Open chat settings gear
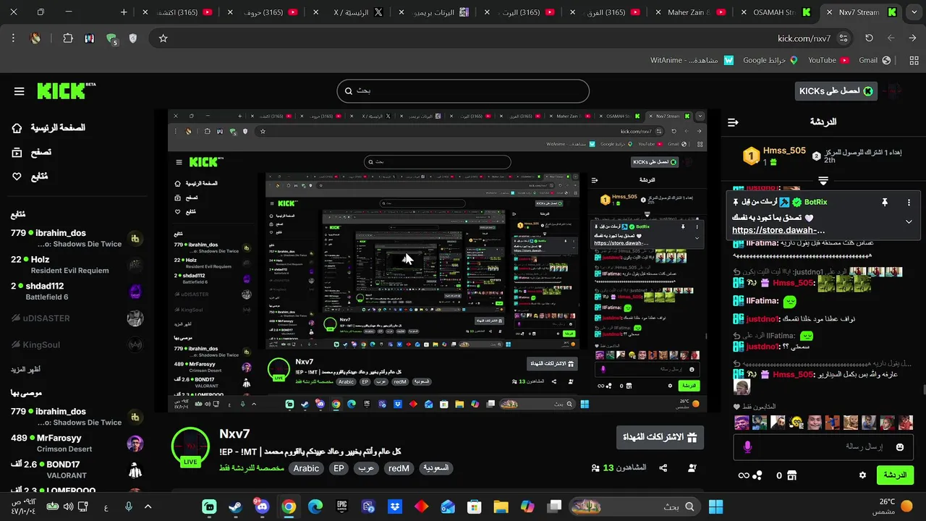Image resolution: width=926 pixels, height=521 pixels. point(862,475)
